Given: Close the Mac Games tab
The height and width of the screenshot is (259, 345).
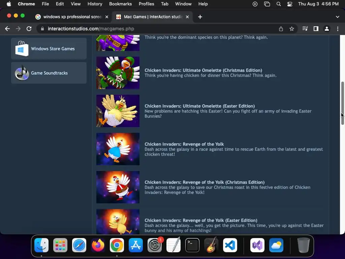Looking at the screenshot, I should pos(187,17).
